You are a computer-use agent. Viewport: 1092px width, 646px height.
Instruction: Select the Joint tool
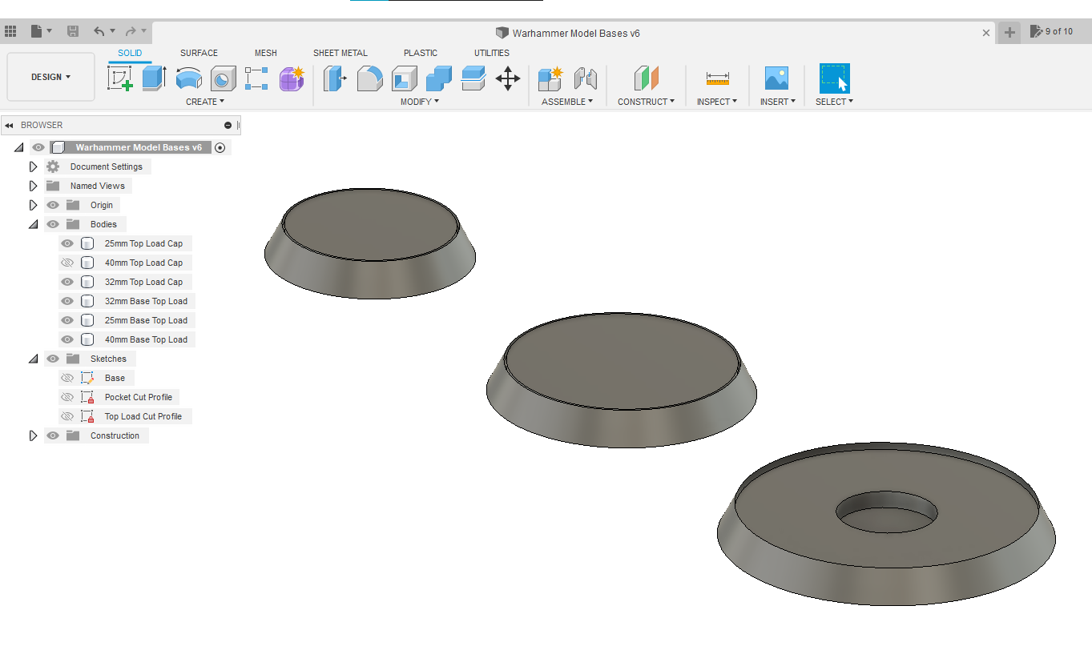click(x=586, y=78)
